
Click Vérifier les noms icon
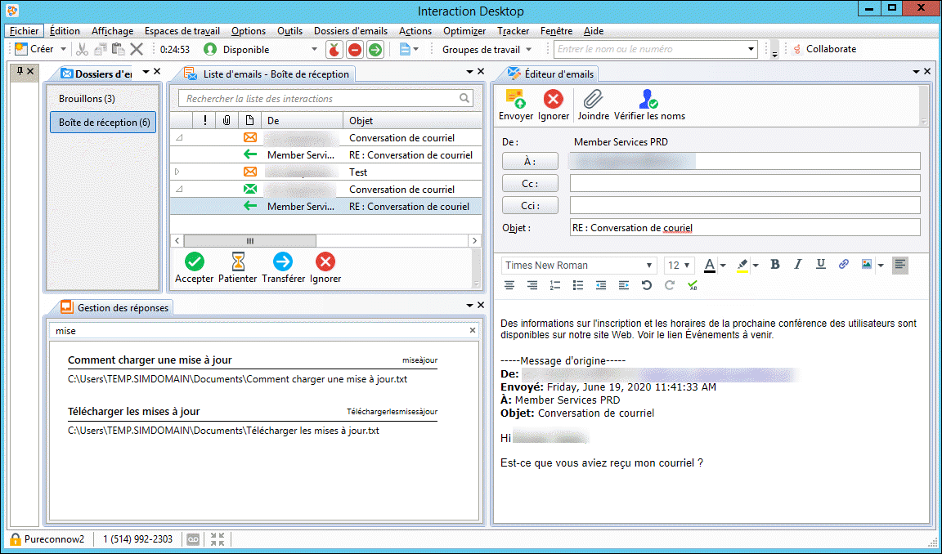point(649,100)
